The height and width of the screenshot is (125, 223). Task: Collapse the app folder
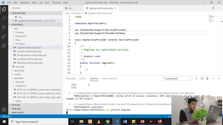[36, 28]
